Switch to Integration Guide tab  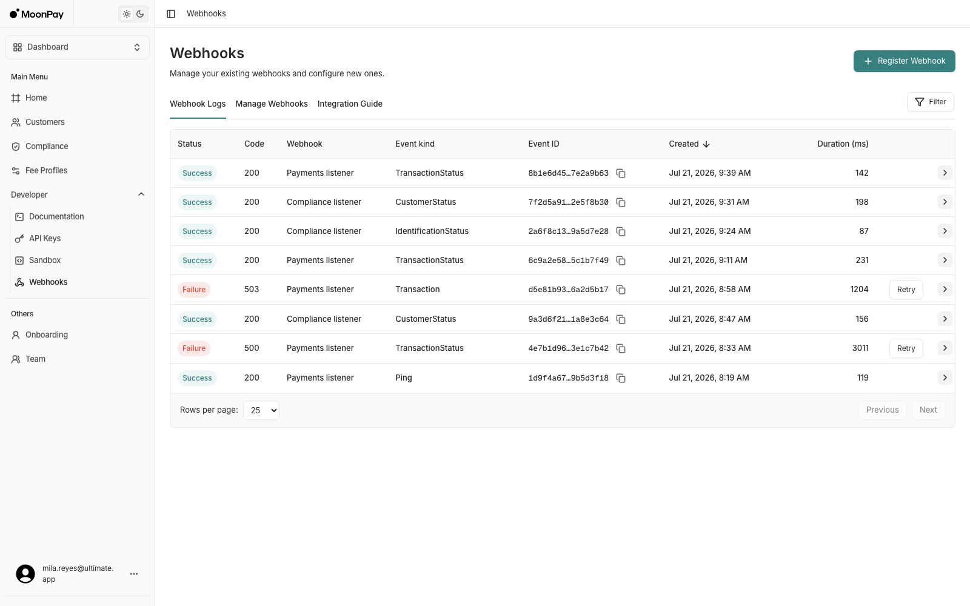[350, 104]
